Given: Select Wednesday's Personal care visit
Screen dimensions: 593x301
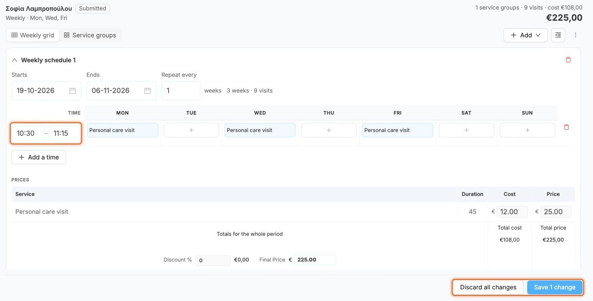Looking at the screenshot, I should pos(260,130).
